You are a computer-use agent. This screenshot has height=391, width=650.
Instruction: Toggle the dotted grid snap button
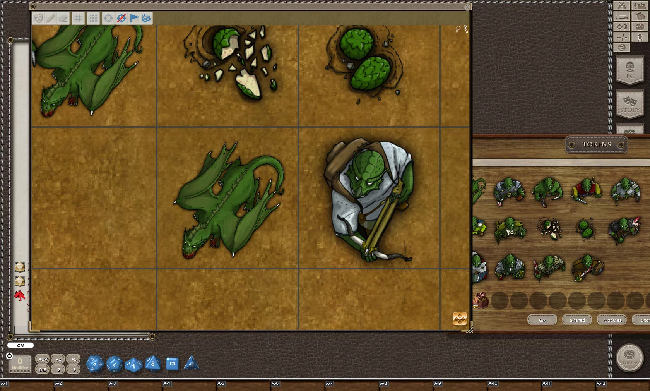(93, 18)
